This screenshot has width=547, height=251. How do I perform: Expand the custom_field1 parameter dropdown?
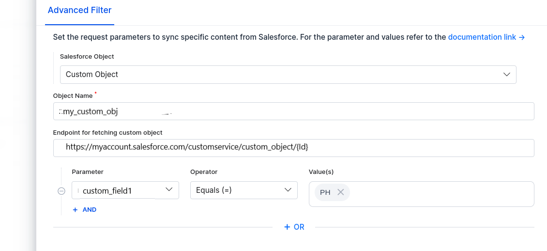click(x=125, y=190)
